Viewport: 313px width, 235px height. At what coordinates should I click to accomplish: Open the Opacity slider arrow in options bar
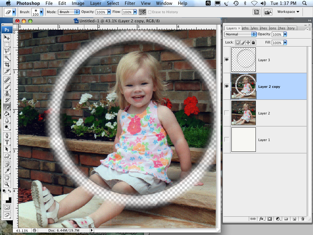point(109,12)
